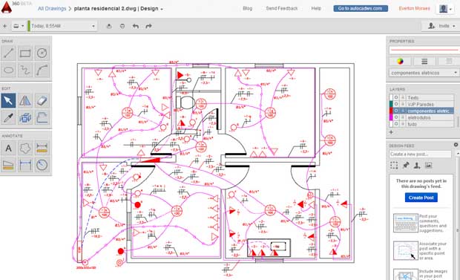
Task: Choose the Circle draw tool
Action: click(x=42, y=53)
